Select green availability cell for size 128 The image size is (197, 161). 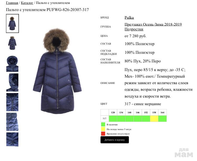[x=113, y=119]
